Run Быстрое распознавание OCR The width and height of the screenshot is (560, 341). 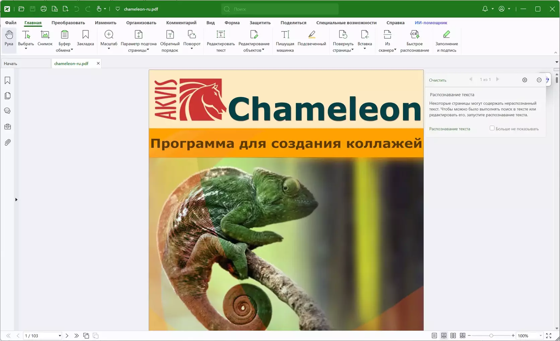pos(415,41)
